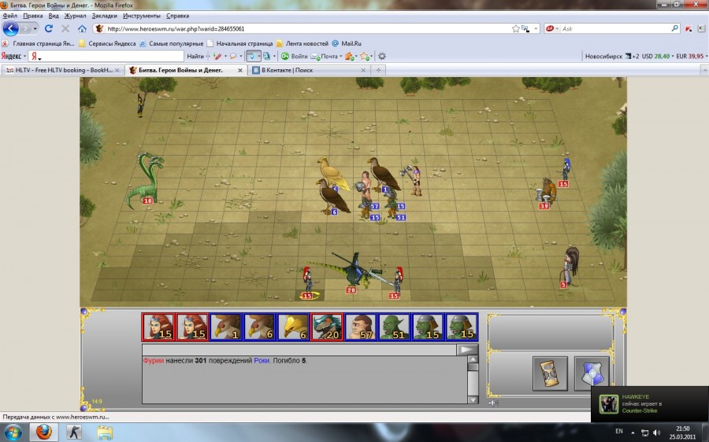Open Windows Explorer folder in taskbar
The image size is (709, 442).
point(105,432)
